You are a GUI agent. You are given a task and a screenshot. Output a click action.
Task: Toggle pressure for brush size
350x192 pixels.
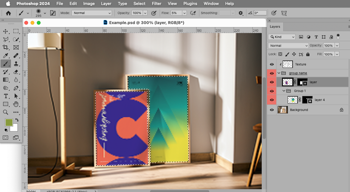click(x=274, y=13)
